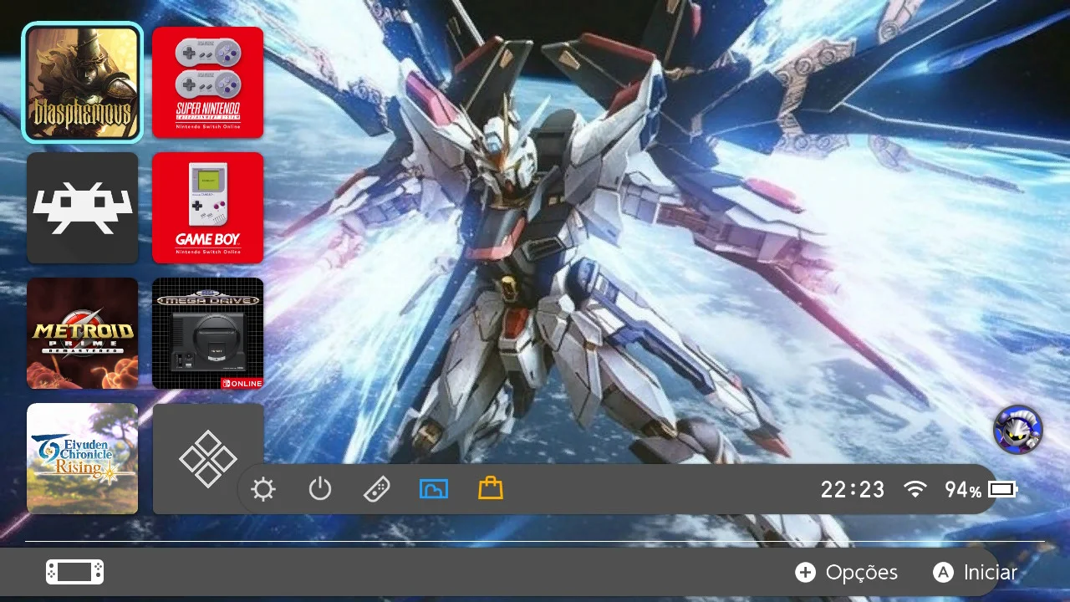Open the orange Nintendo eShop bag
This screenshot has height=602, width=1070.
click(x=491, y=488)
